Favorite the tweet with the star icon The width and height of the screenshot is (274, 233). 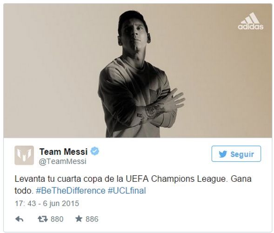click(x=79, y=219)
